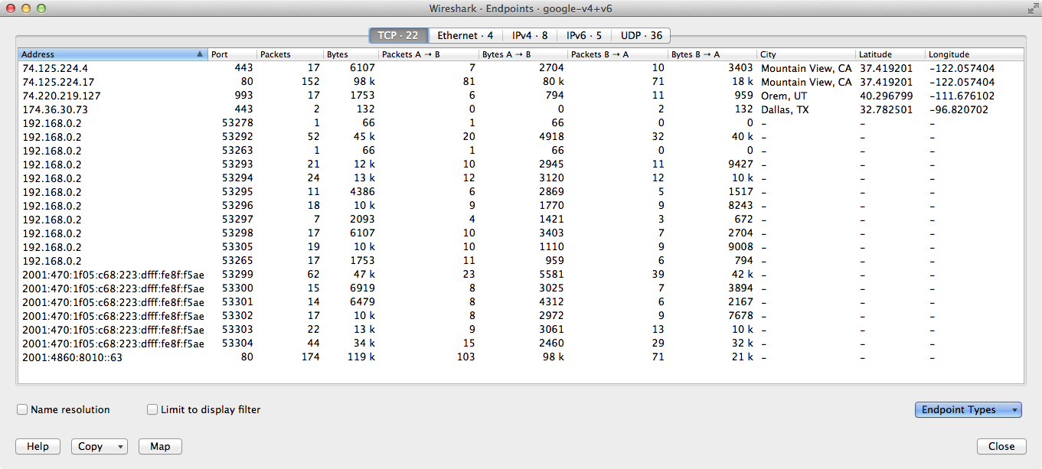The width and height of the screenshot is (1042, 469).
Task: Click the latitude value 40.296799
Action: coord(886,96)
